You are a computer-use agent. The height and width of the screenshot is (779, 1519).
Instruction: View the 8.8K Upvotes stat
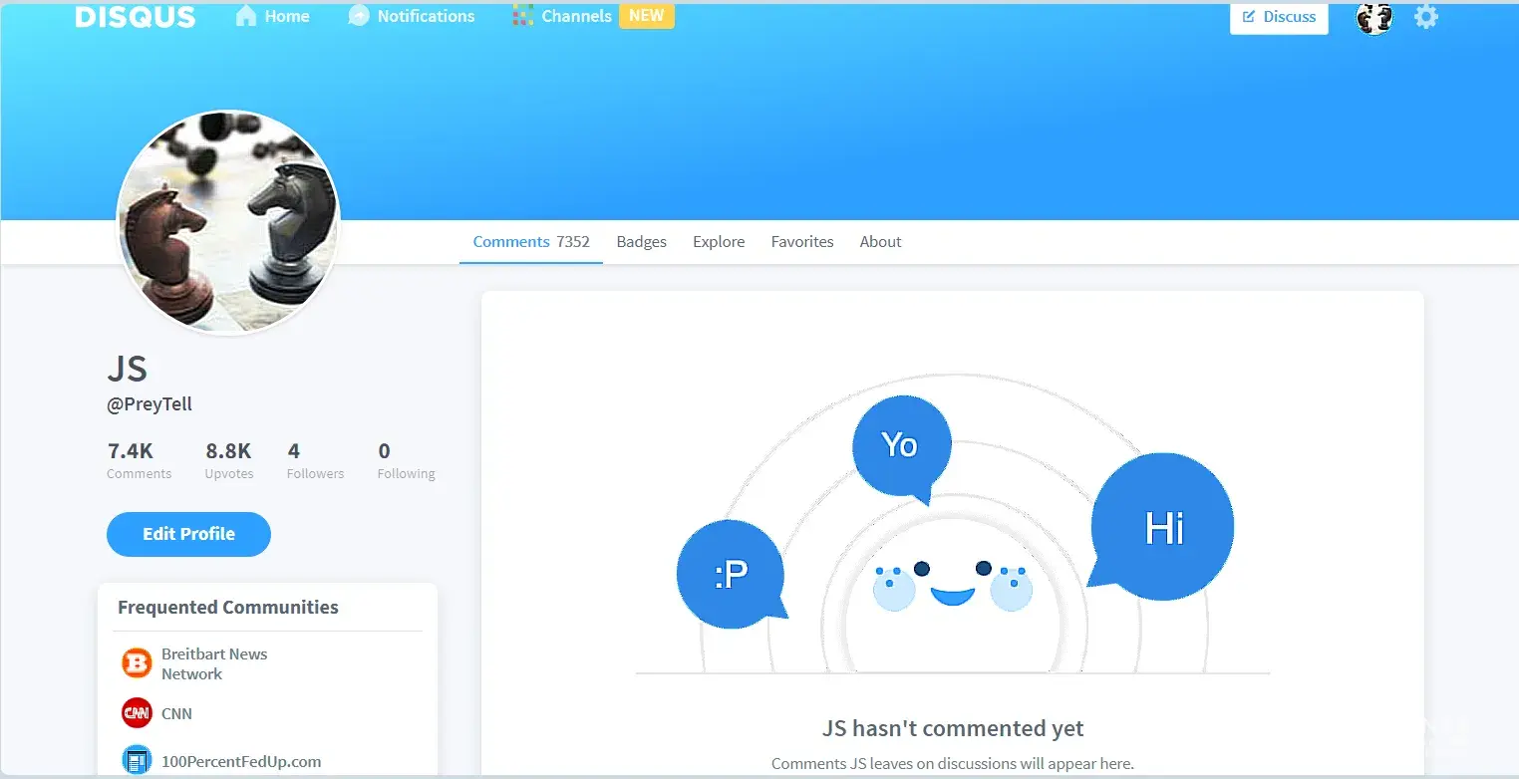[x=229, y=460]
